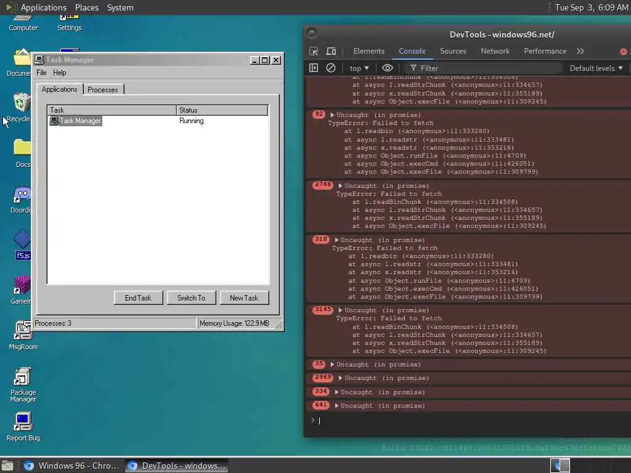Image resolution: width=631 pixels, height=473 pixels.
Task: Create live expression with the eye icon
Action: coord(388,68)
